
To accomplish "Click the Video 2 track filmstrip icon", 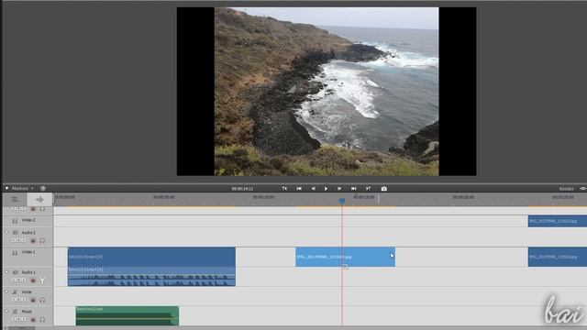I will pos(15,221).
